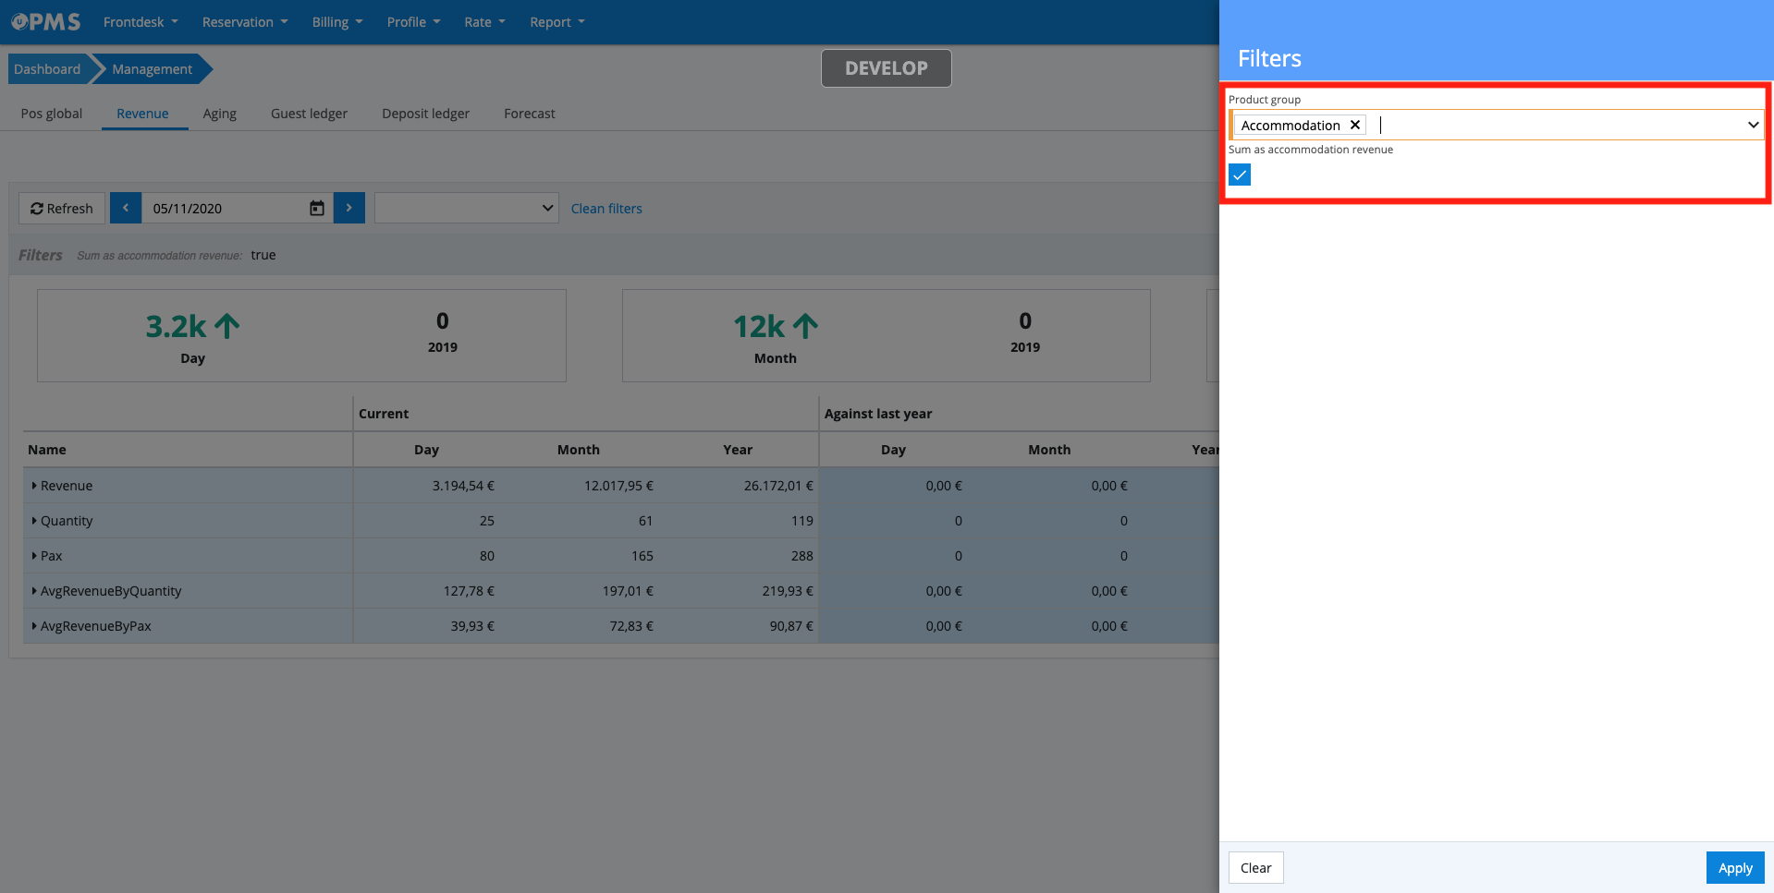Open the empty dropdown beside the date
1774x893 pixels.
click(x=466, y=209)
